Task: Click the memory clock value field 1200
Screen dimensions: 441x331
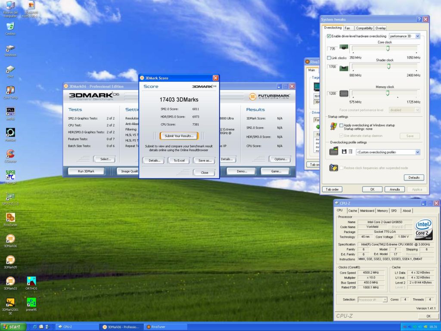Action: tap(332, 94)
